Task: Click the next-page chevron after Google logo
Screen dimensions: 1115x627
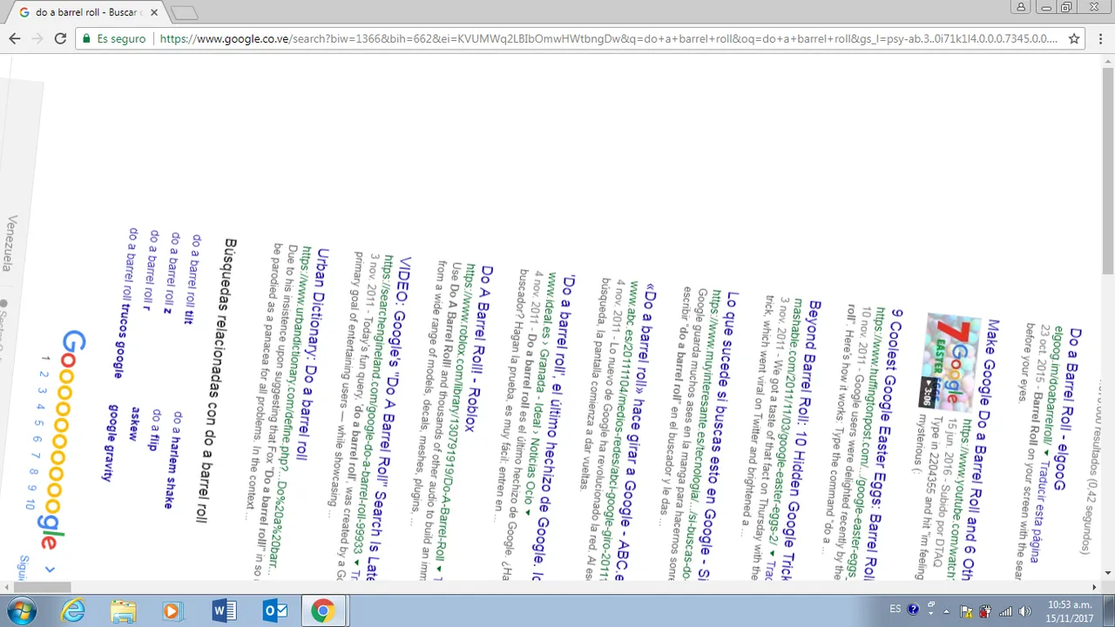Action: click(50, 570)
